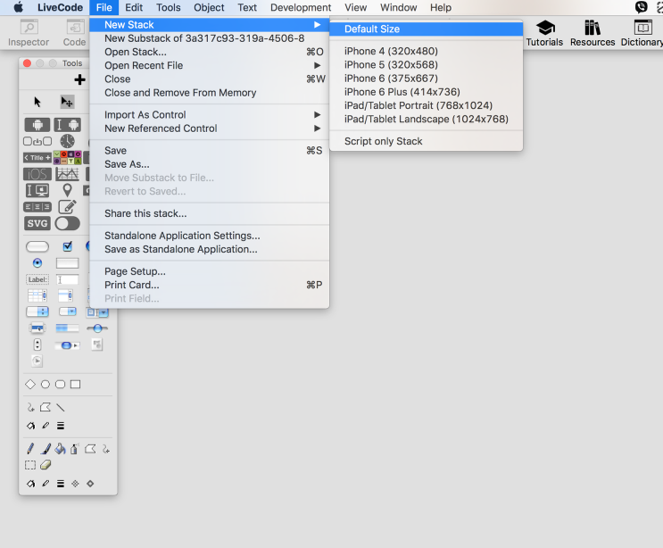Choose the pulldown menu button control
663x548 pixels.
point(67,311)
